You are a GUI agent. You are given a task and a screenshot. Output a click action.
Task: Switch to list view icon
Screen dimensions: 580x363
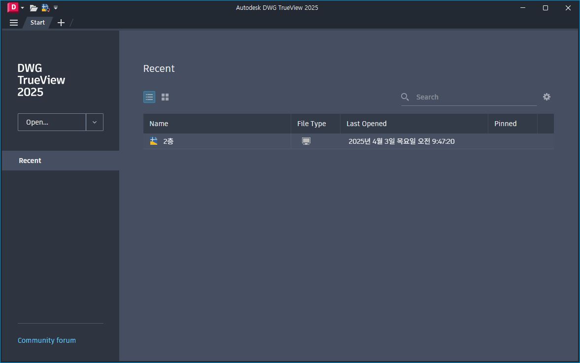149,97
